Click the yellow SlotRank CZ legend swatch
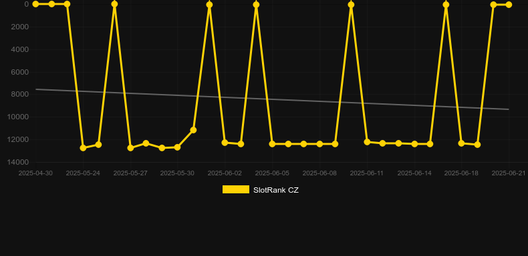The width and height of the screenshot is (528, 256). 236,189
